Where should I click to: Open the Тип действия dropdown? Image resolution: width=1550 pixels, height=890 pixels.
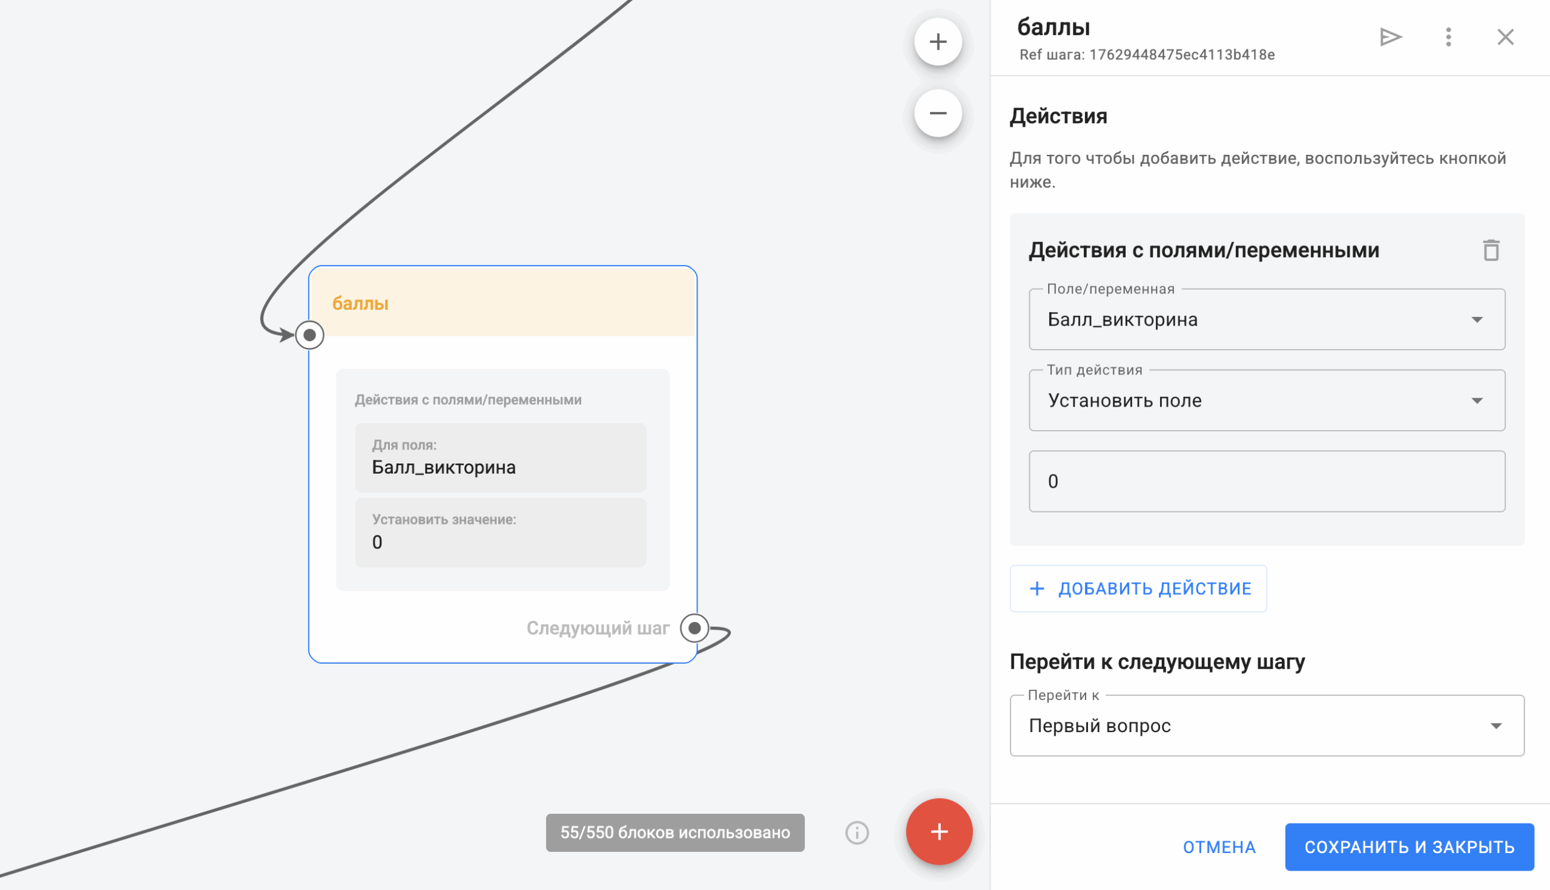pos(1266,401)
